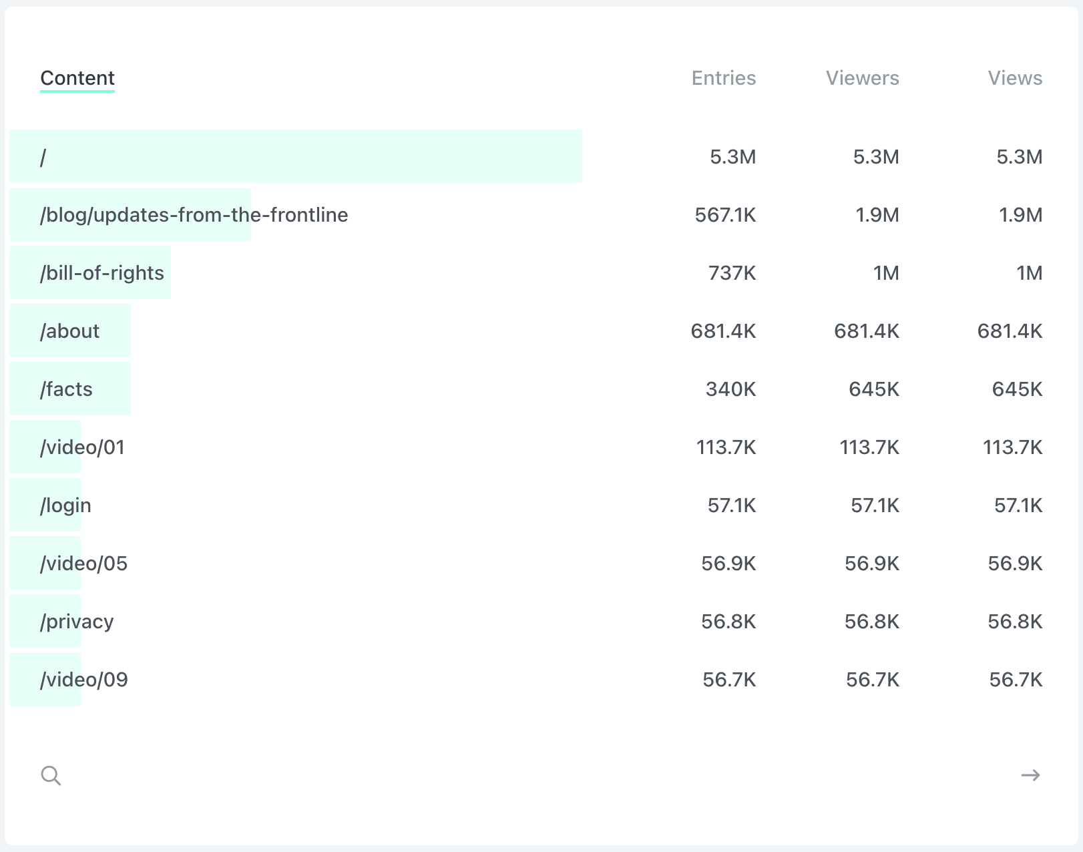The image size is (1083, 852).
Task: Open the /facts page entry
Action: click(x=67, y=389)
